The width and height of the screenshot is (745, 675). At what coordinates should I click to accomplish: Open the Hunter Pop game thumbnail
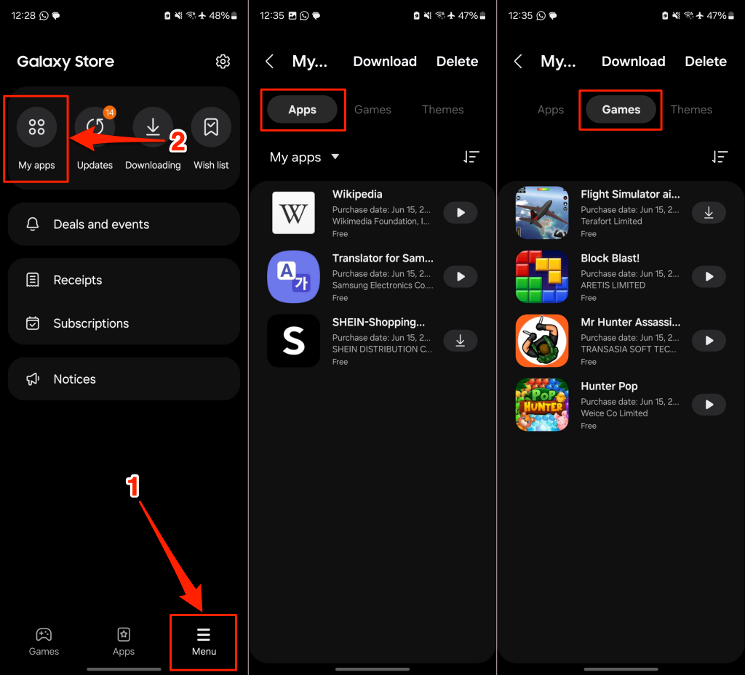pyautogui.click(x=541, y=404)
